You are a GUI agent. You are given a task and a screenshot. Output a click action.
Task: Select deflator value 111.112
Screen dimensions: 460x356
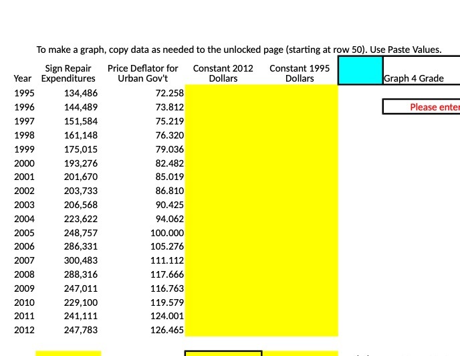(x=167, y=260)
